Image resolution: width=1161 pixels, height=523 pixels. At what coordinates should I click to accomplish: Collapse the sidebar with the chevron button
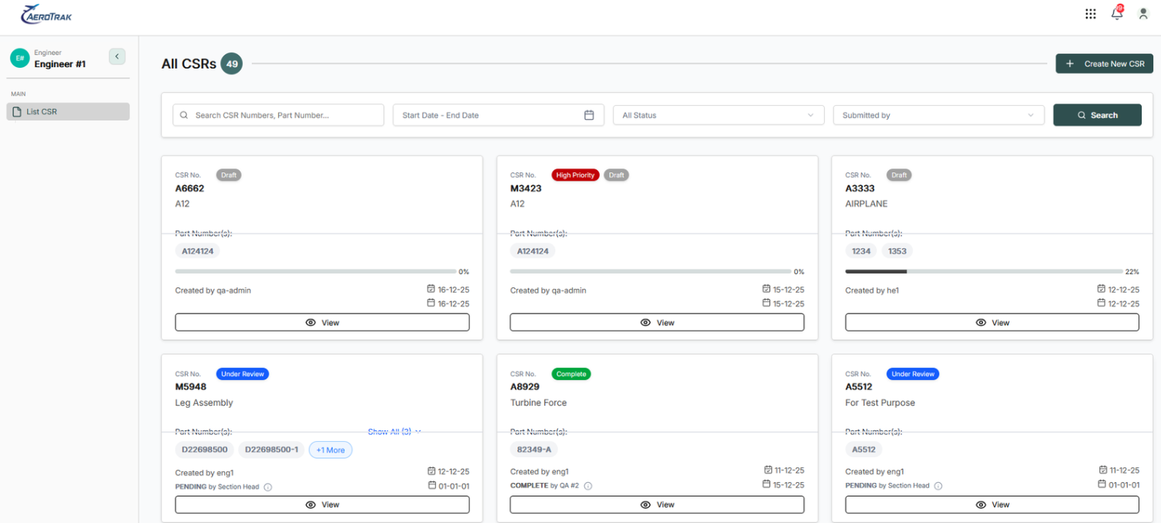click(117, 56)
